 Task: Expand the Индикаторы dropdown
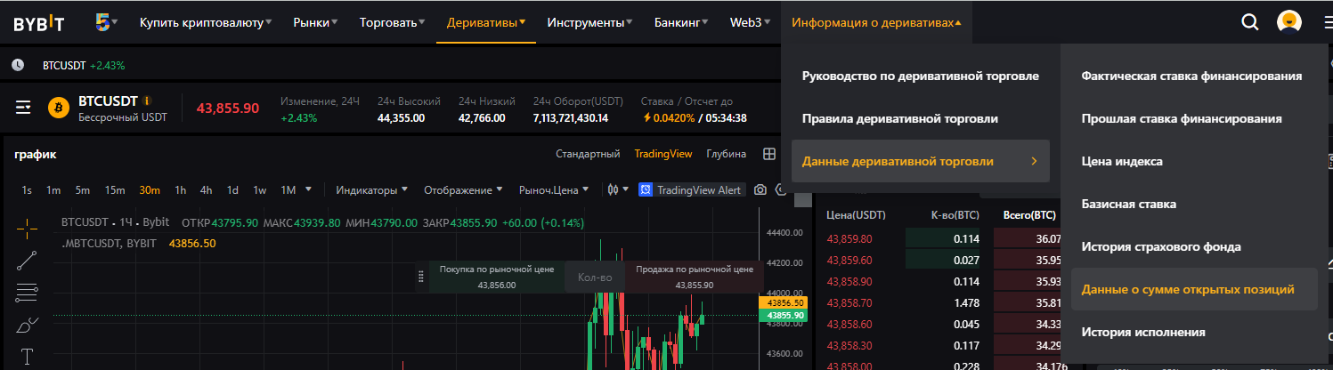click(371, 189)
